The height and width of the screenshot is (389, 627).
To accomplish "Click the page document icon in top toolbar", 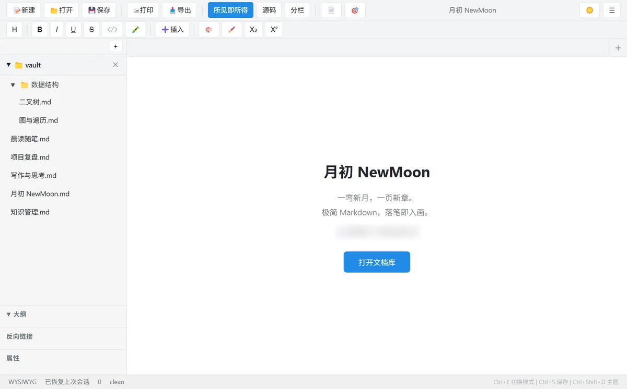I will 331,10.
